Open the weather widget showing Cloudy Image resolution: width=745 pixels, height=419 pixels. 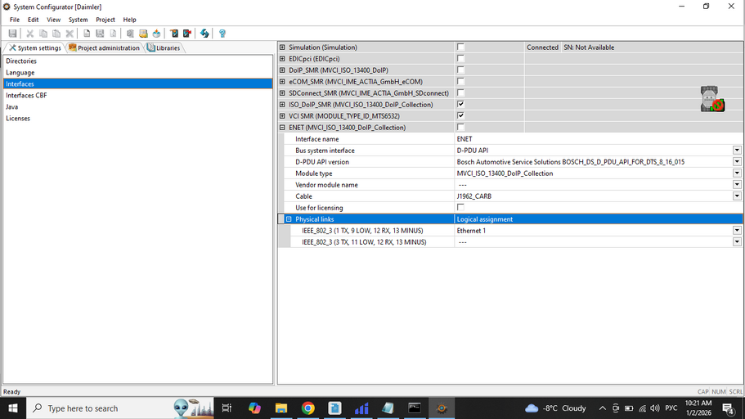coord(556,408)
